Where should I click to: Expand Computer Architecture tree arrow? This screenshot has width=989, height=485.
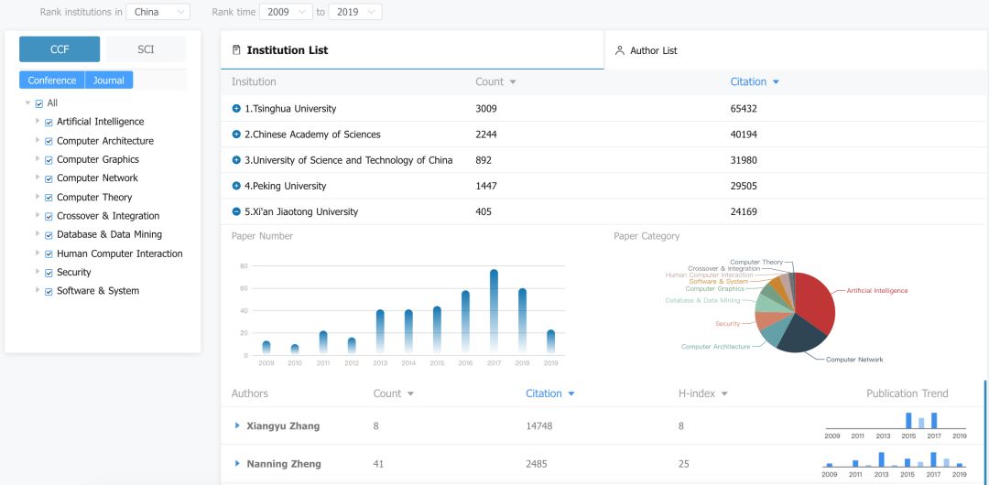pos(38,140)
